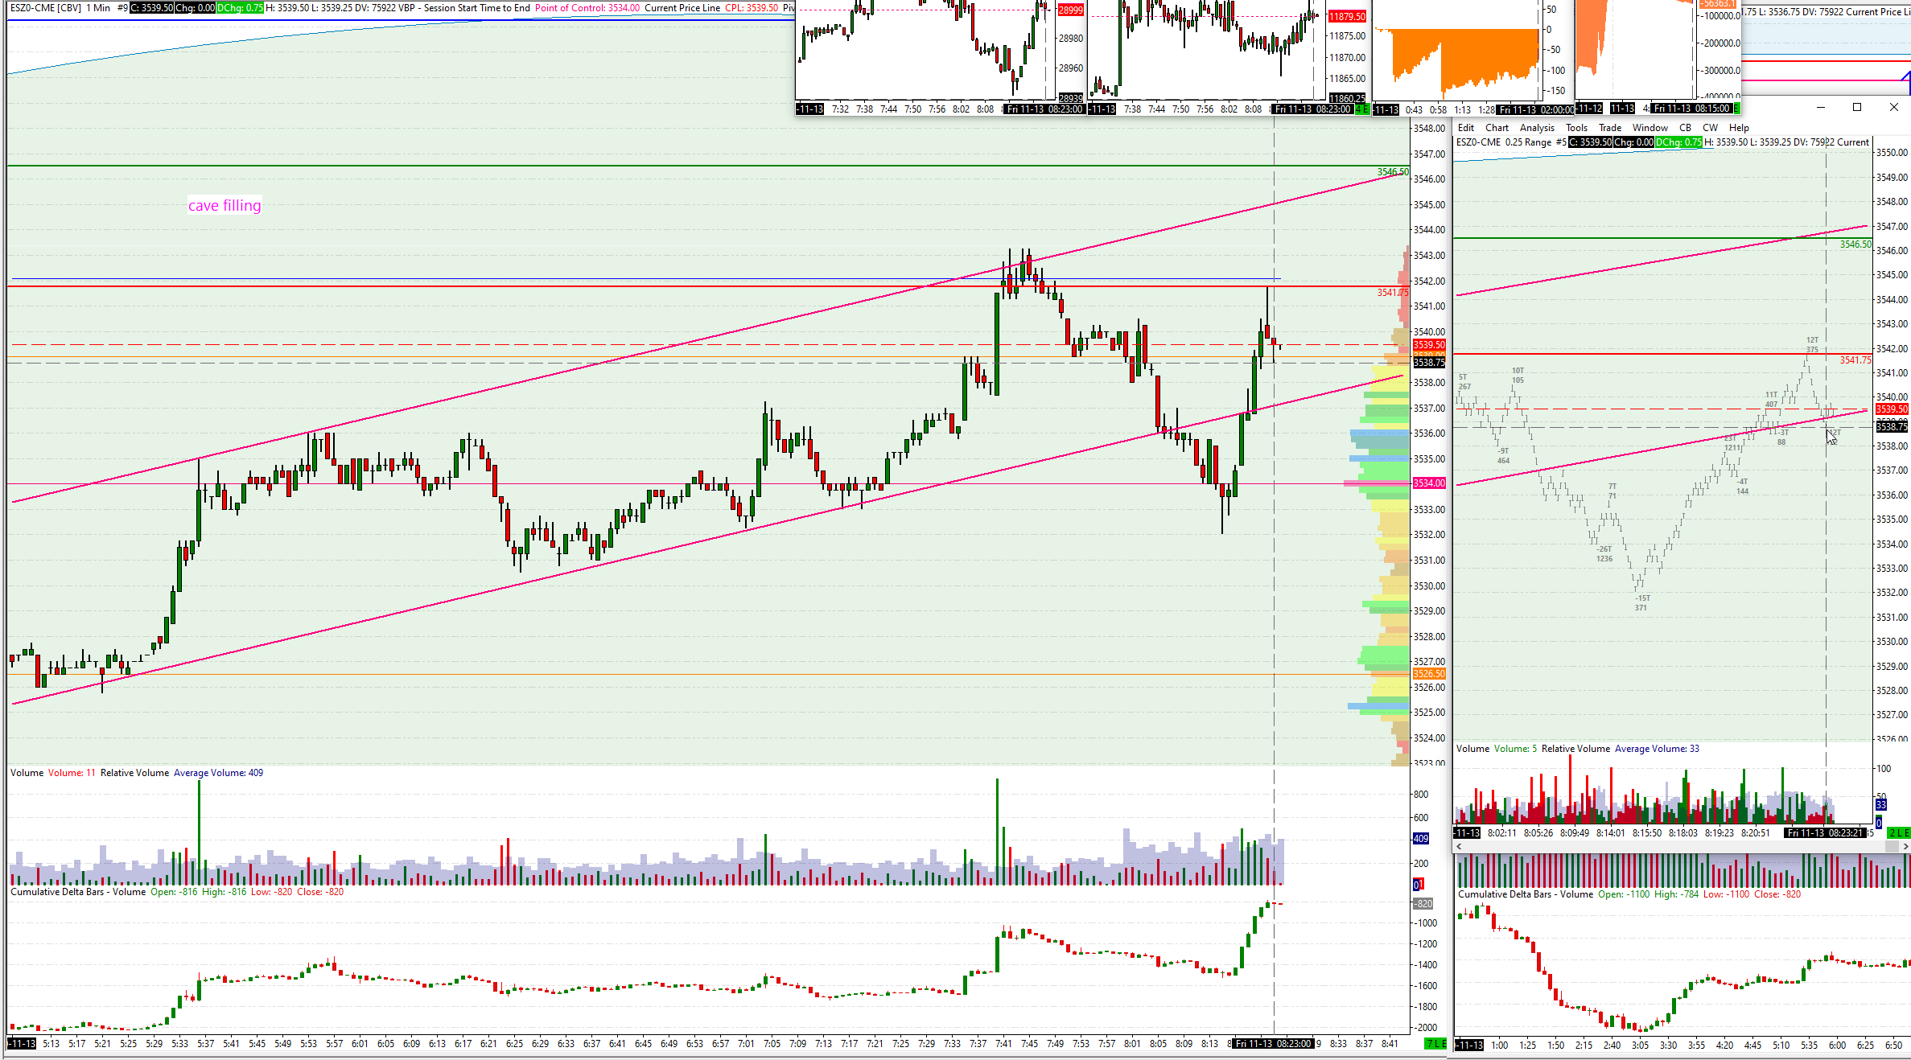Click the horizontal scrollbar thumb of range chart
Image resolution: width=1911 pixels, height=1060 pixels.
coord(1892,846)
